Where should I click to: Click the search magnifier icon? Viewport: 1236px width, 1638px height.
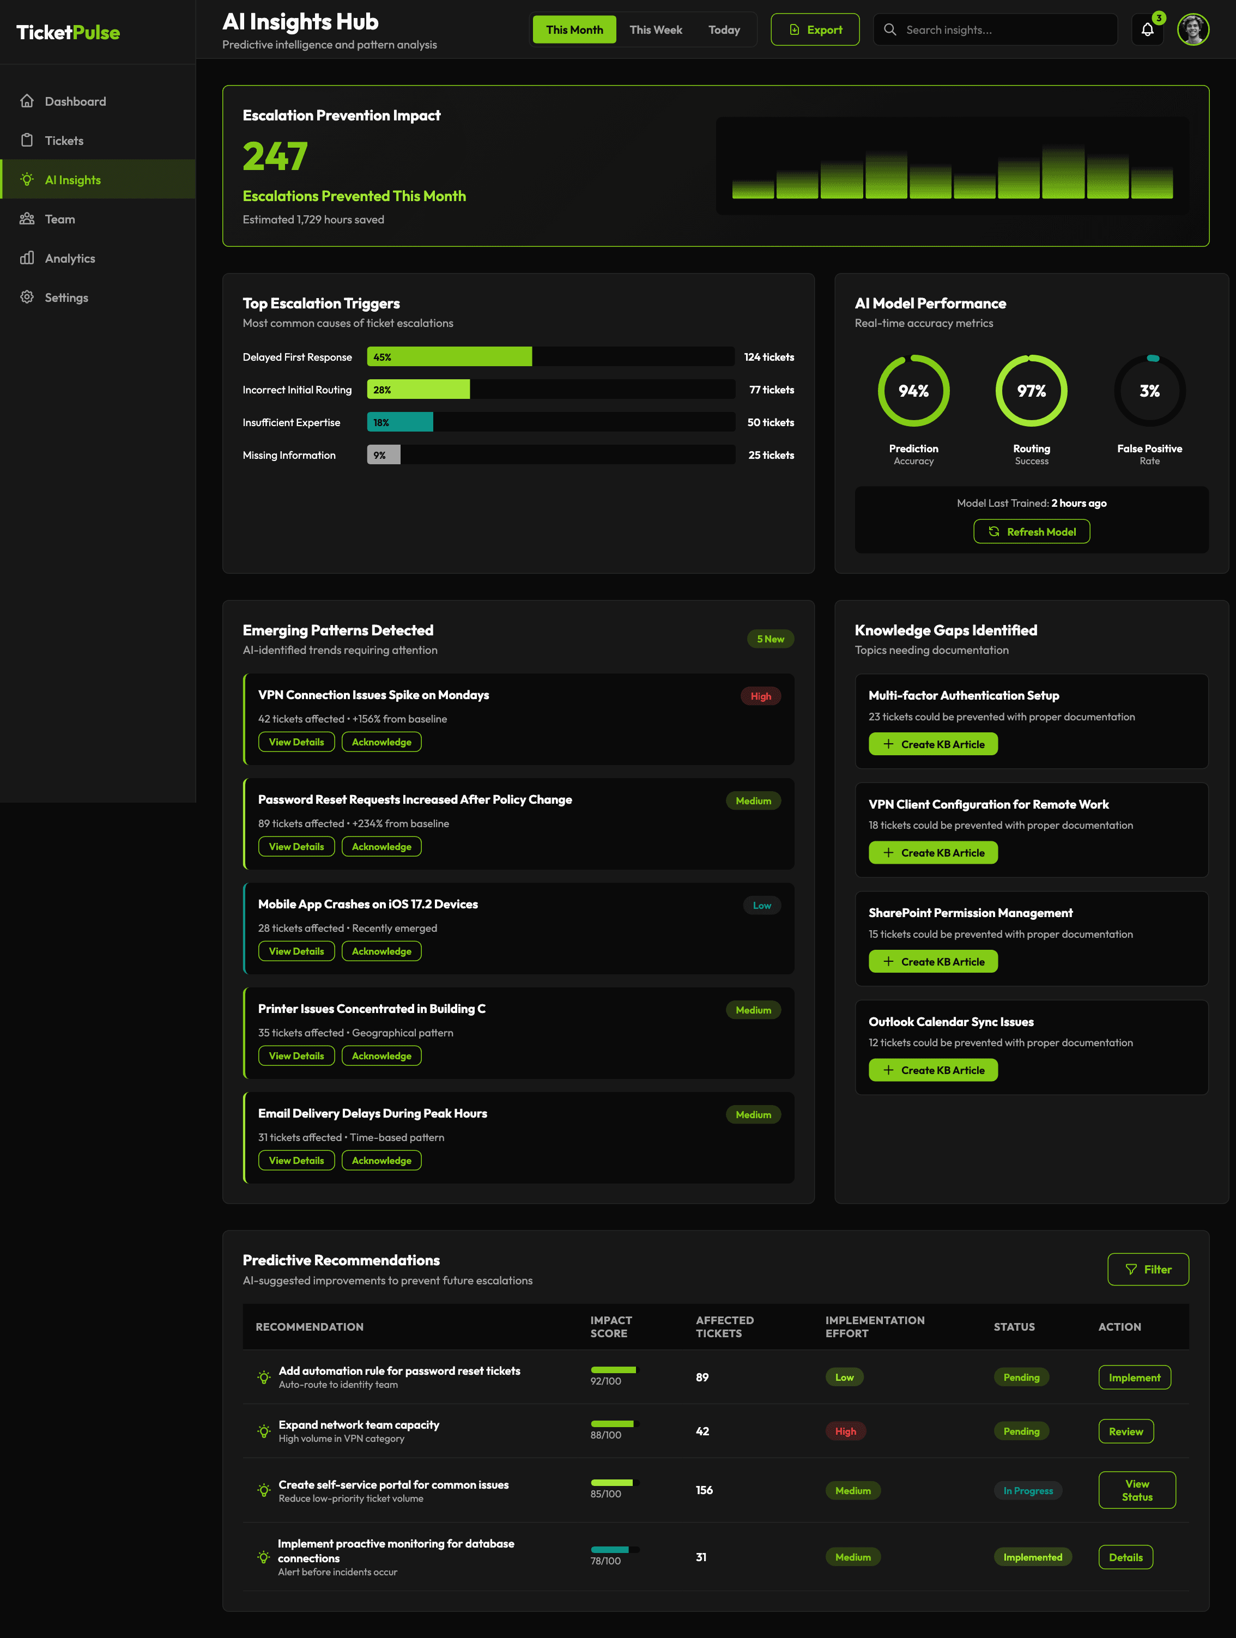click(x=890, y=29)
